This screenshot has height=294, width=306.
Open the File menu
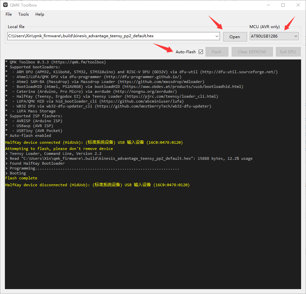click(x=8, y=14)
